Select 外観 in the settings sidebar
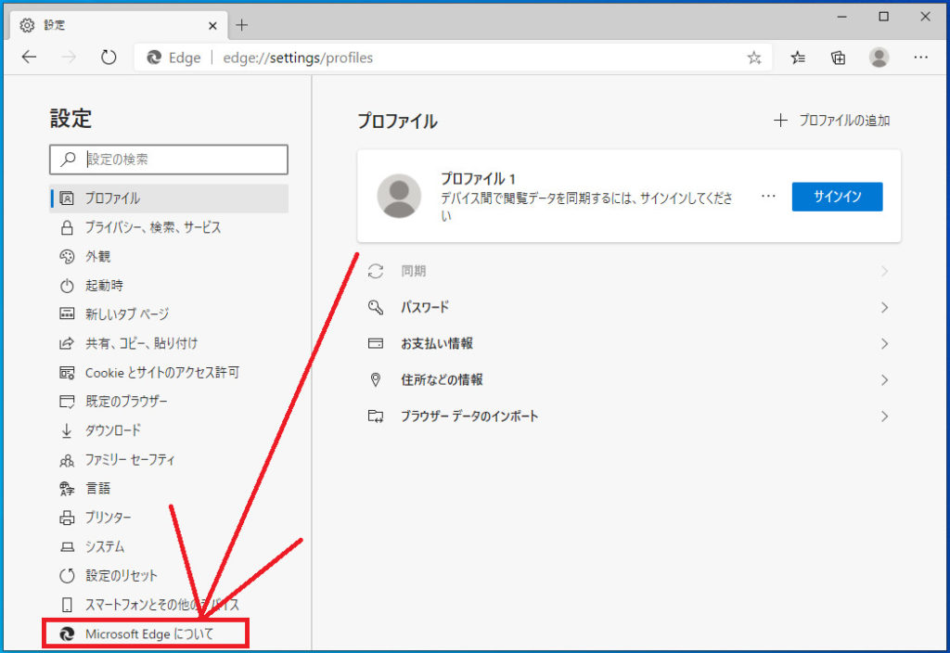Screen dimensions: 950x653 [x=98, y=256]
